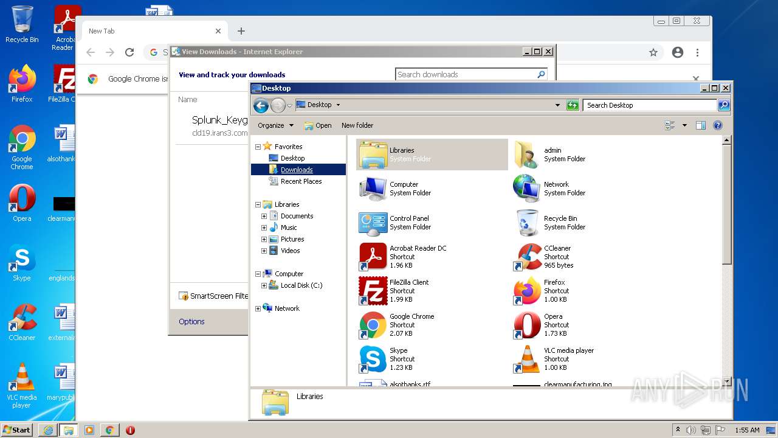
Task: Select the CCleaner shortcut in Explorer
Action: click(x=526, y=257)
